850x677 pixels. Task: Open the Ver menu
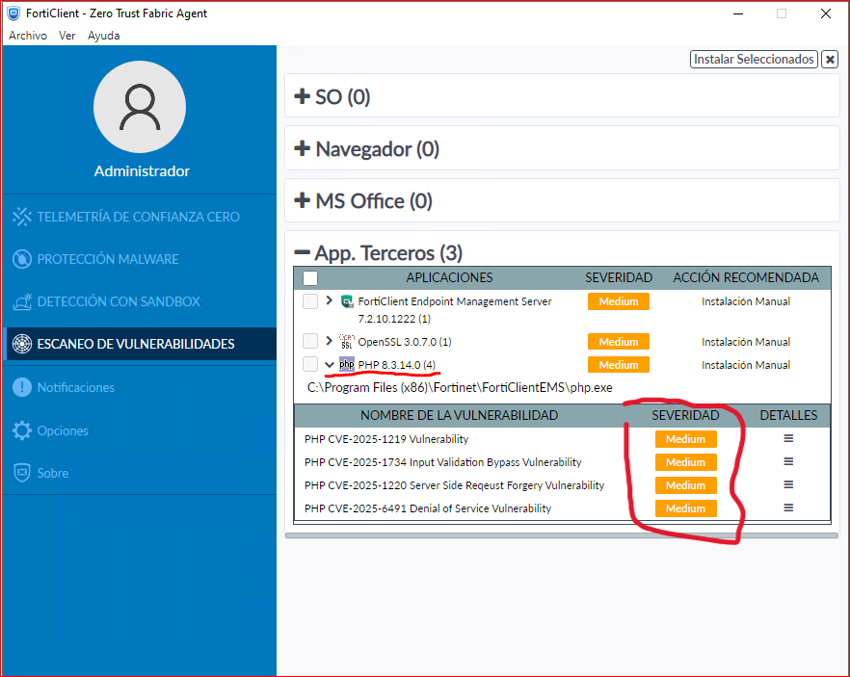pyautogui.click(x=66, y=36)
